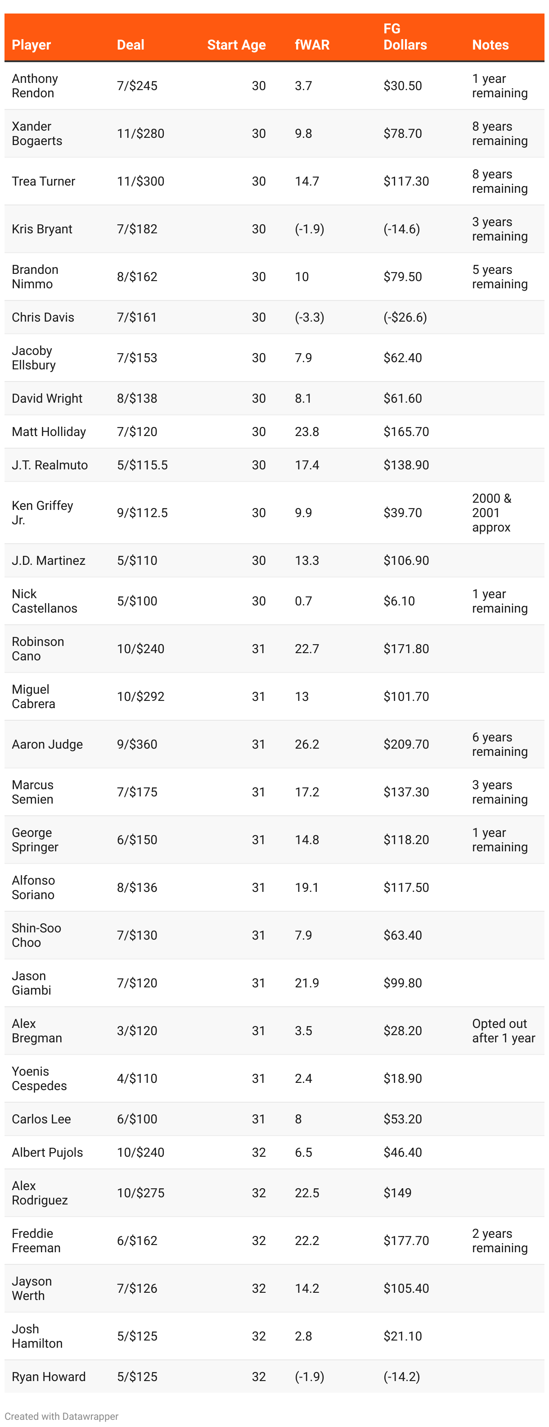This screenshot has width=549, height=1427.
Task: Click the Notes column header
Action: point(490,45)
